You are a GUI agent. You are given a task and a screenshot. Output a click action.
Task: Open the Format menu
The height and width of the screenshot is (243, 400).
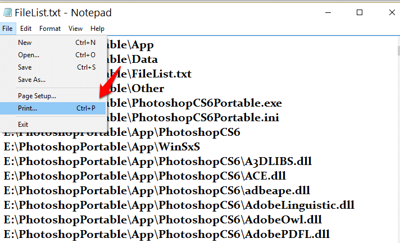pos(50,29)
